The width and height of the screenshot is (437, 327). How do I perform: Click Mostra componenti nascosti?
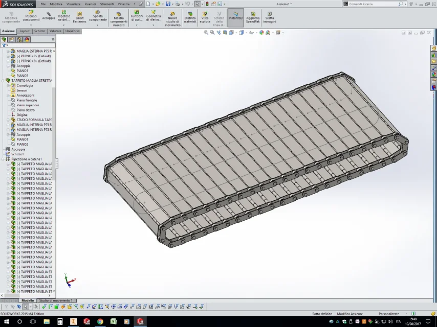click(x=118, y=19)
